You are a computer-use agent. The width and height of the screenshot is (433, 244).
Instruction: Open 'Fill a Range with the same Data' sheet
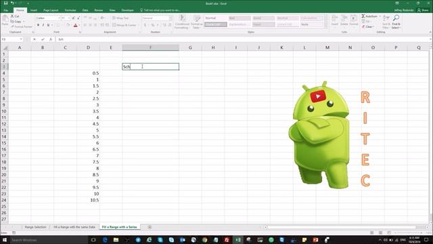pyautogui.click(x=74, y=227)
